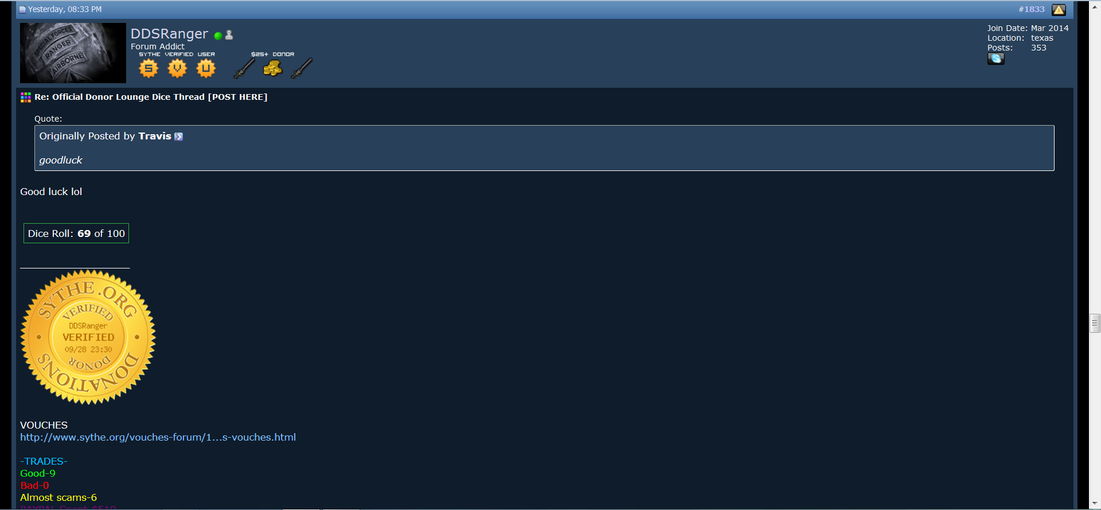Click the right sword donor icon
The image size is (1101, 510).
click(x=302, y=68)
